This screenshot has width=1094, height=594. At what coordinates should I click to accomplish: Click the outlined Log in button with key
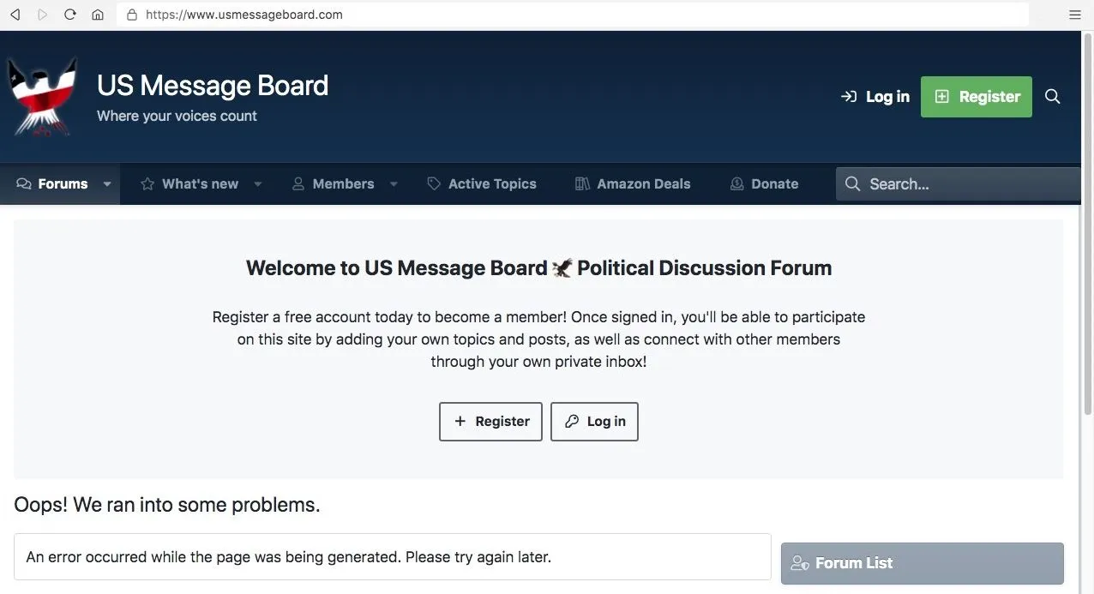[594, 422]
